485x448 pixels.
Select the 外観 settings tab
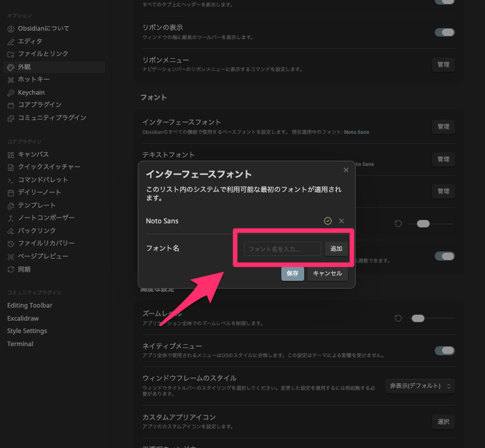coord(54,67)
